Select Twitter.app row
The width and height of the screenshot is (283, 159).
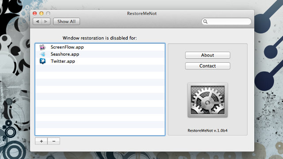click(x=100, y=61)
